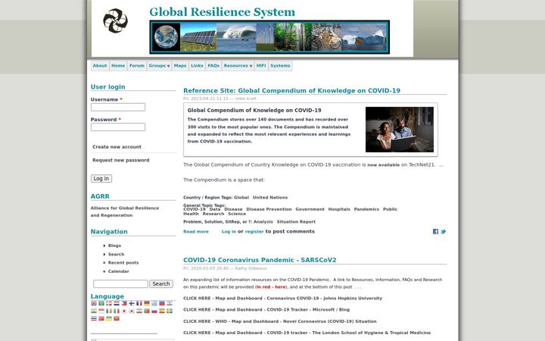This screenshot has height=341, width=545.
Task: Choose the Netherlands flag language
Action: pos(117,303)
